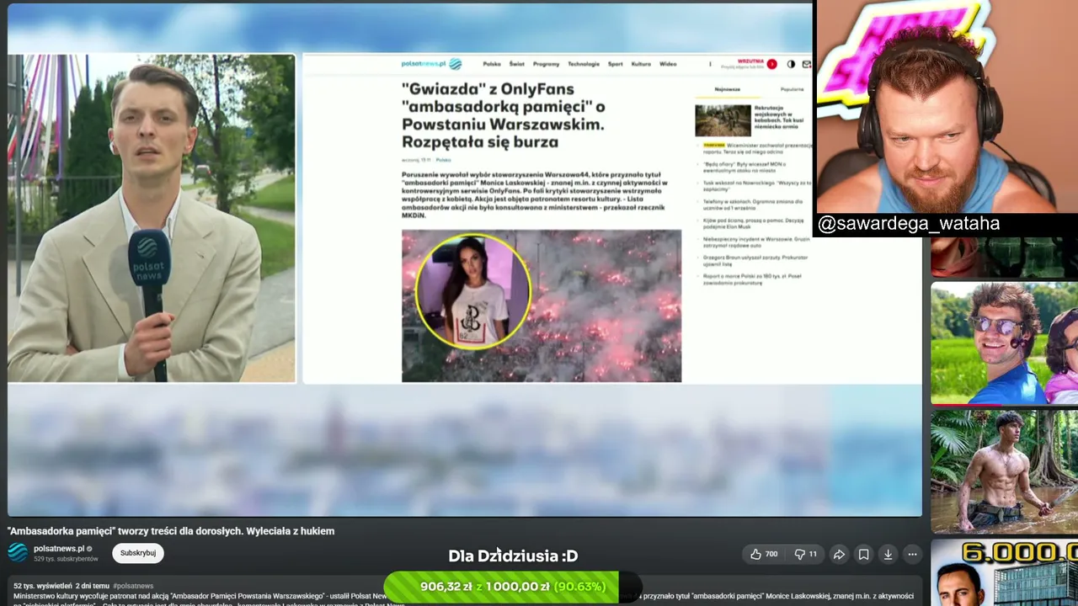1078x606 pixels.
Task: Subscribe to polsatnews.pl with Subskrybuj button
Action: click(138, 553)
